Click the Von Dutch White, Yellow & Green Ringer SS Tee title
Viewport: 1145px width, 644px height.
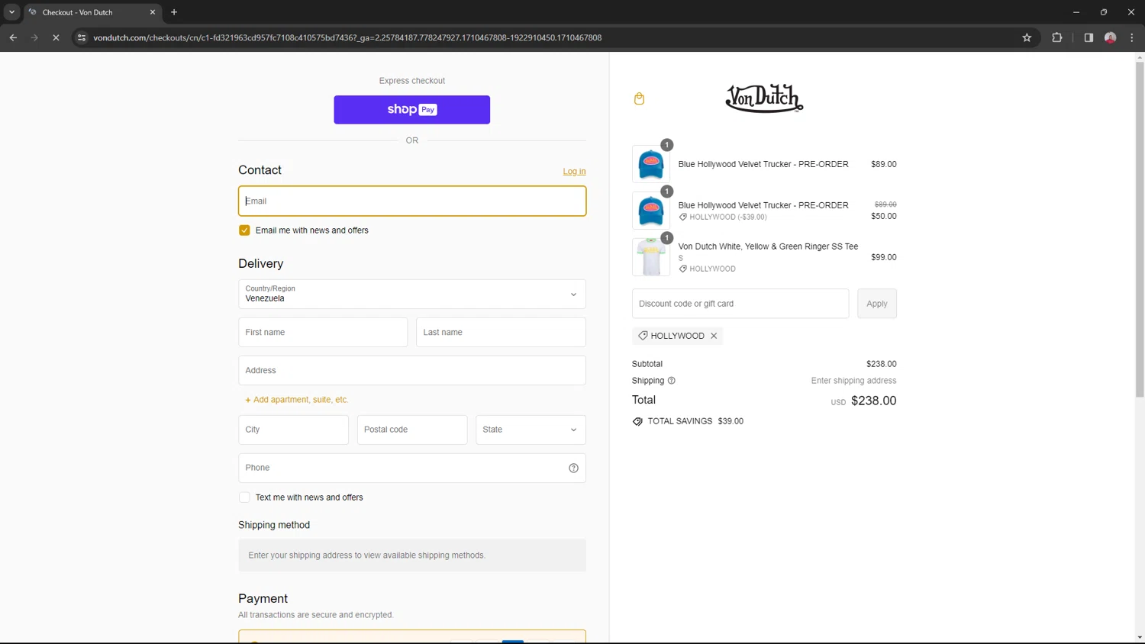click(x=768, y=246)
